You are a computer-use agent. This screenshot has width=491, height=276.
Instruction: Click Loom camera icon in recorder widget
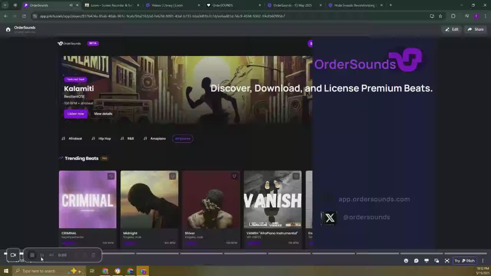[13, 255]
